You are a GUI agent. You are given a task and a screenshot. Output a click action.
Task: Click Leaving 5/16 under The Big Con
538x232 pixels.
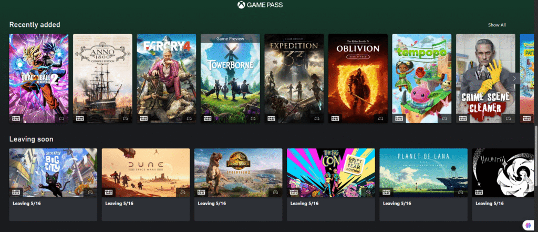click(x=305, y=204)
